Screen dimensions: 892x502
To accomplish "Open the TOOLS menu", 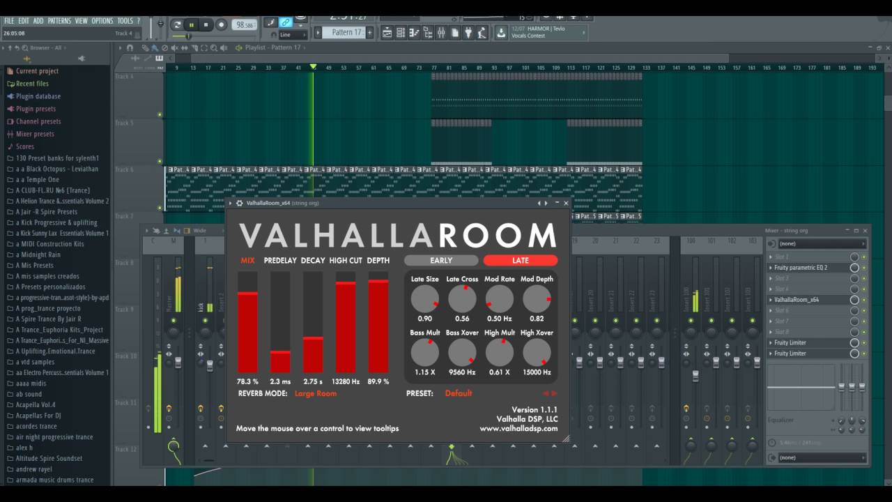I will (125, 21).
